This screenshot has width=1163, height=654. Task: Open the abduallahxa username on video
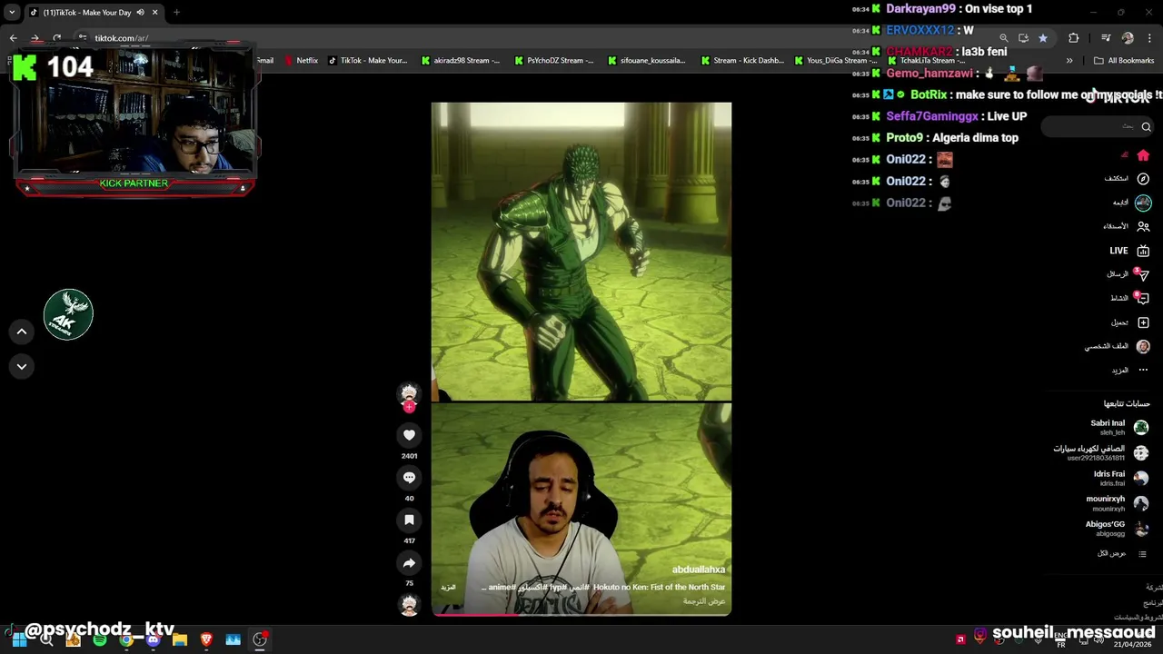click(699, 570)
